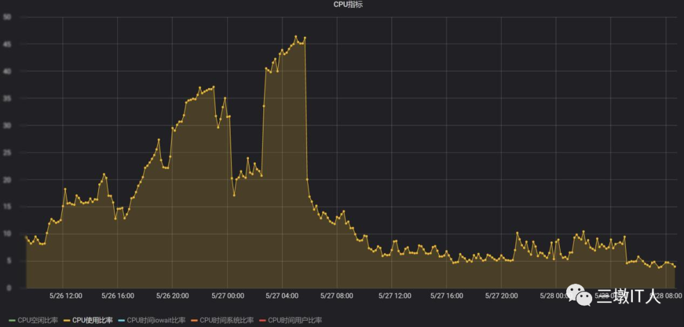Screen dimensions: 684x327
Task: Click orange color swatch of CPU时间系统比率
Action: tap(194, 321)
